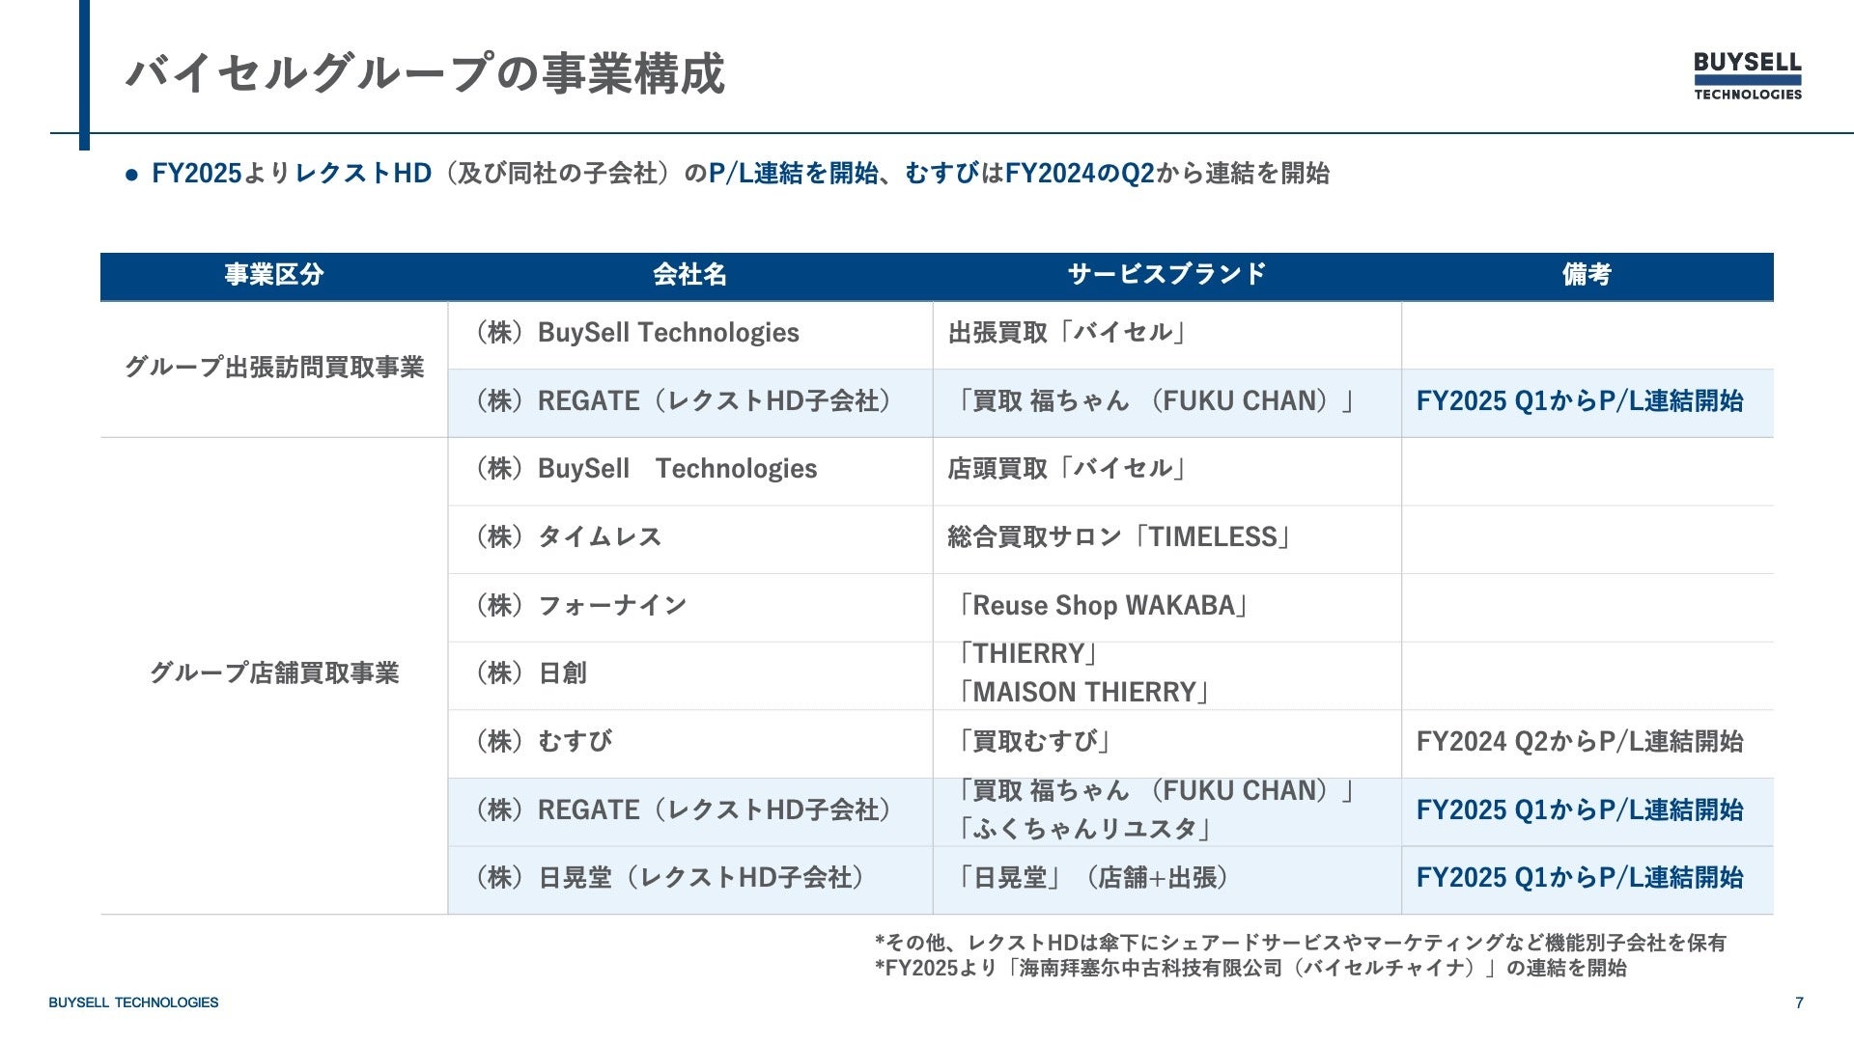The height and width of the screenshot is (1042, 1854).
Task: Click the page number 7
Action: [x=1799, y=1002]
